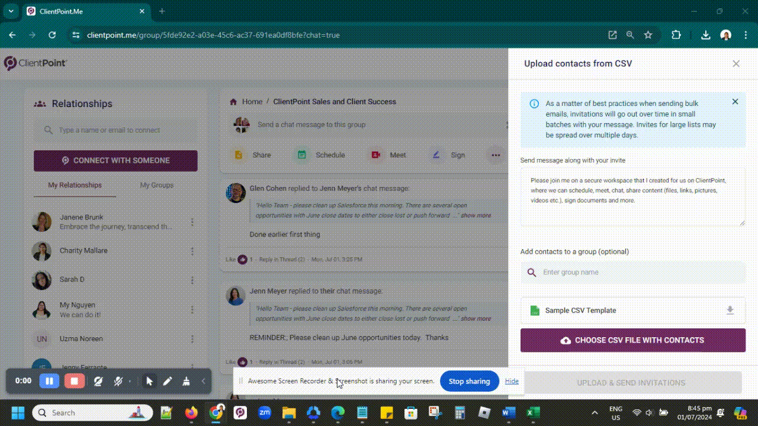Select the pen annotation tool in recorder
The height and width of the screenshot is (426, 758).
tap(168, 382)
